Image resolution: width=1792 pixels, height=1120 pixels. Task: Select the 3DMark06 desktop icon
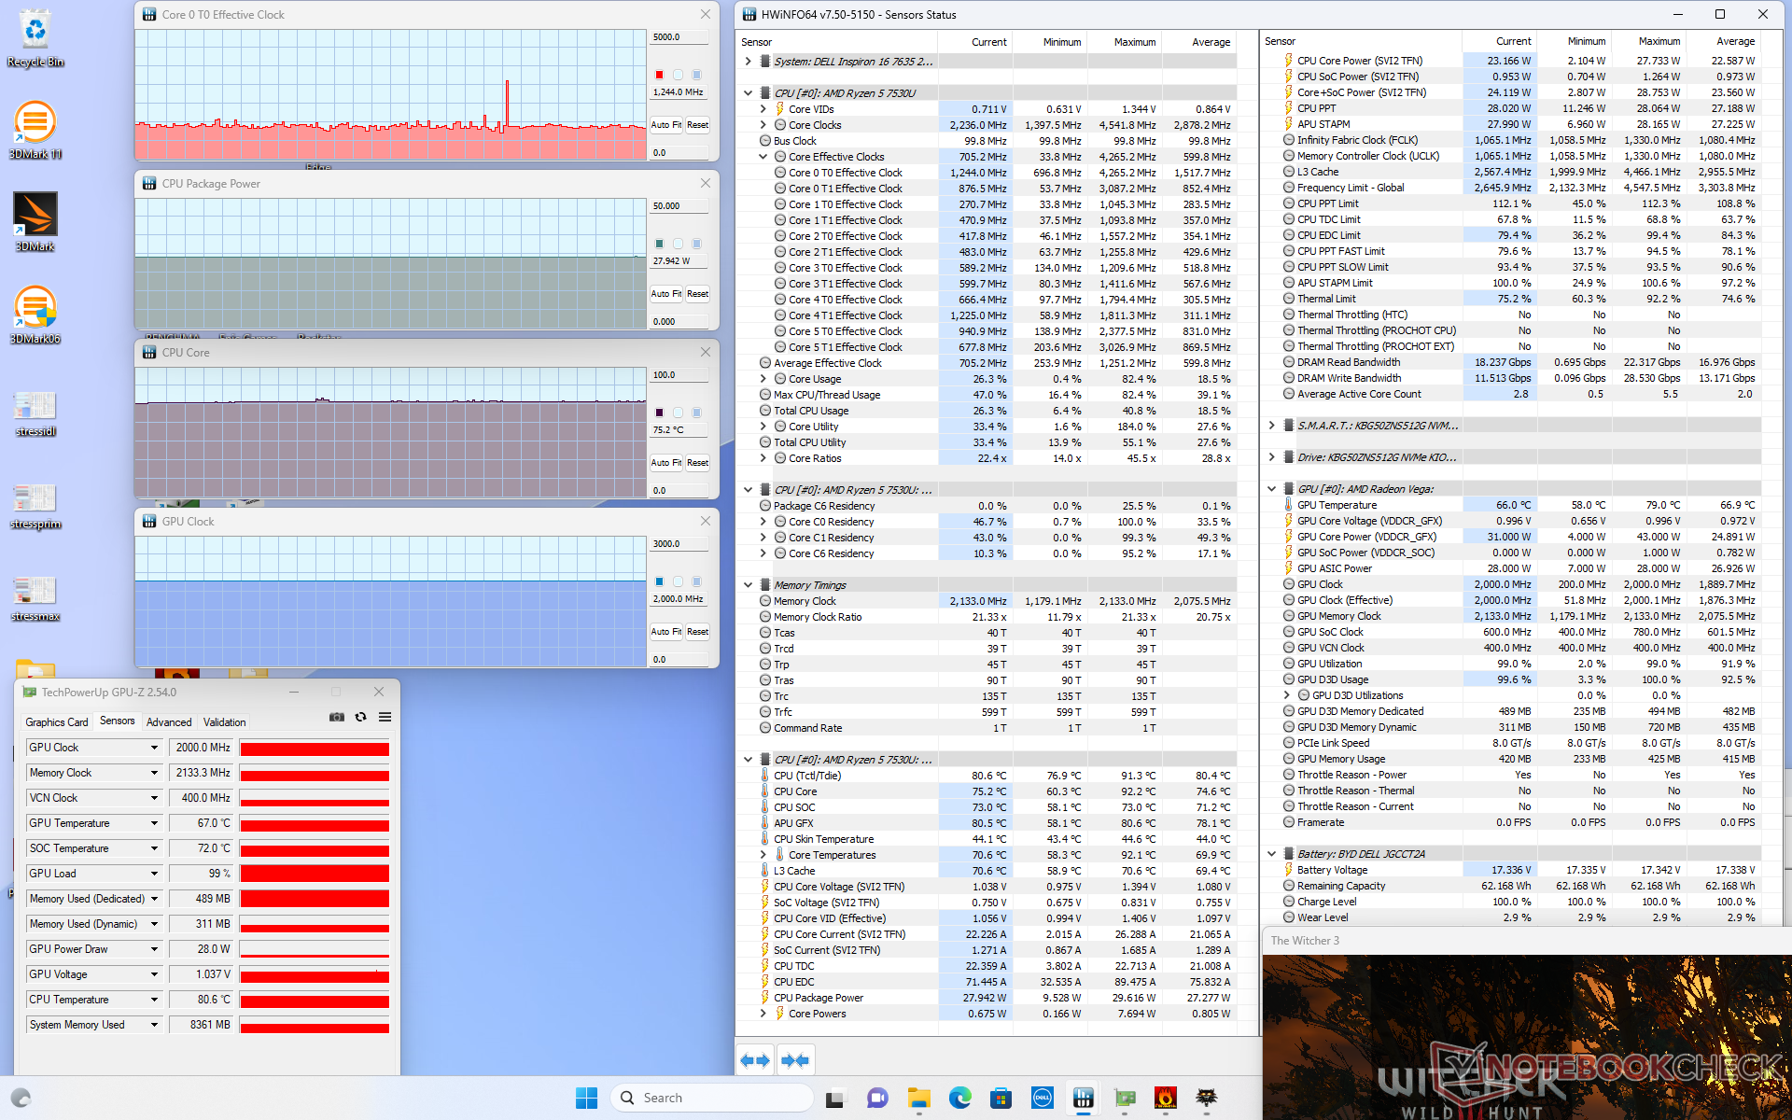[35, 315]
